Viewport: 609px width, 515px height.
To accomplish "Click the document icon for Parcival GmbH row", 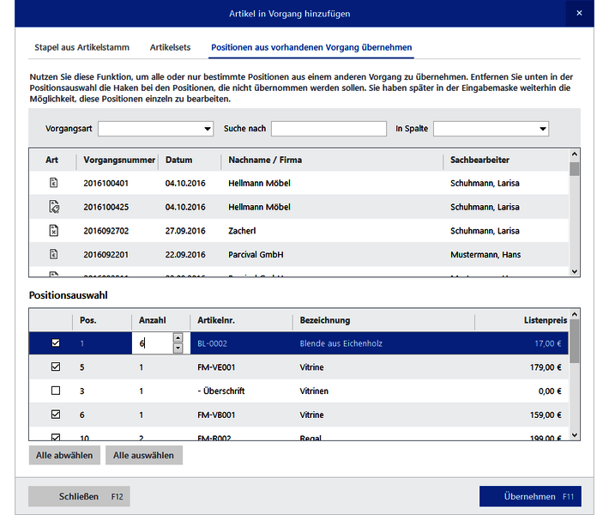I will 53,254.
